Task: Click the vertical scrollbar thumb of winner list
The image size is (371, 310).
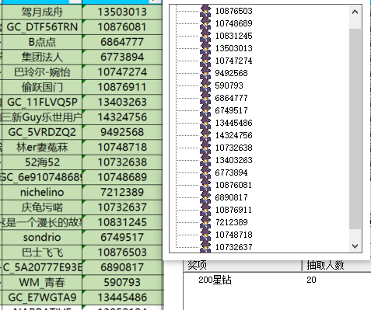Action: [x=355, y=129]
